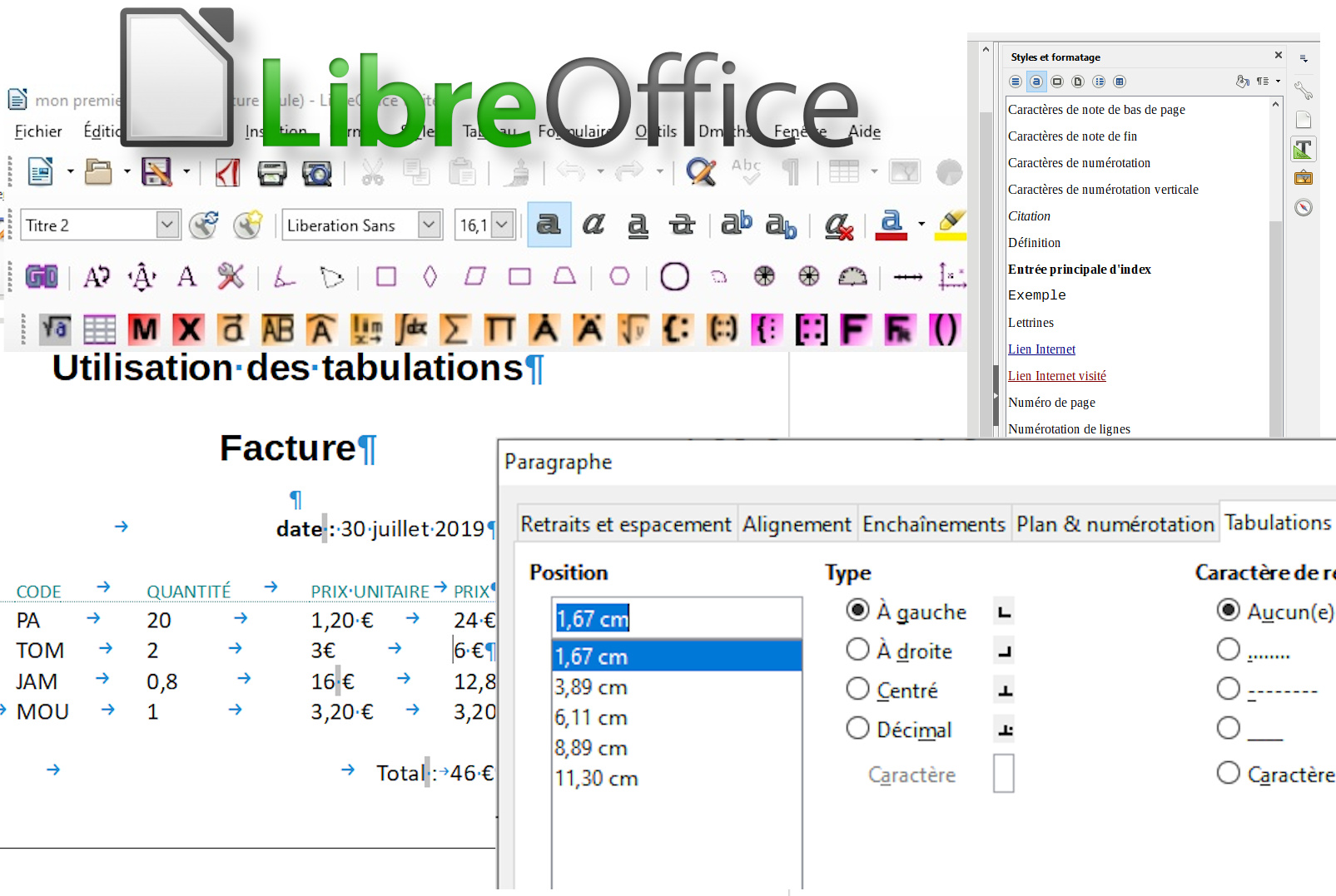Expand the Open recent files arrow
This screenshot has width=1336, height=896.
point(127,172)
